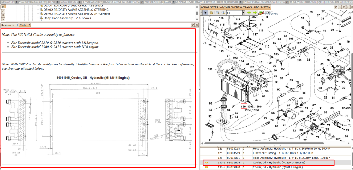Viewport: 353px width, 170px height.
Task: Click icon beside 05K02 Priority Valve tree item
Action: pyautogui.click(x=41, y=10)
